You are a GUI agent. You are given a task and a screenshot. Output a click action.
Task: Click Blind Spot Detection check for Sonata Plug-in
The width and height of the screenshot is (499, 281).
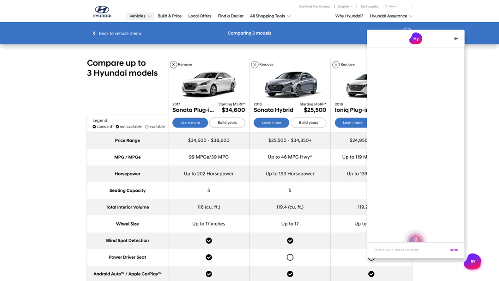pos(209,241)
